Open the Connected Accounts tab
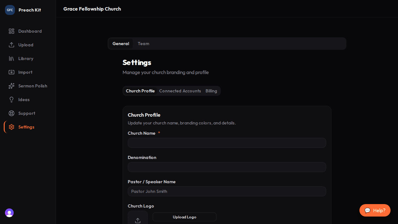The width and height of the screenshot is (398, 224). (x=180, y=91)
